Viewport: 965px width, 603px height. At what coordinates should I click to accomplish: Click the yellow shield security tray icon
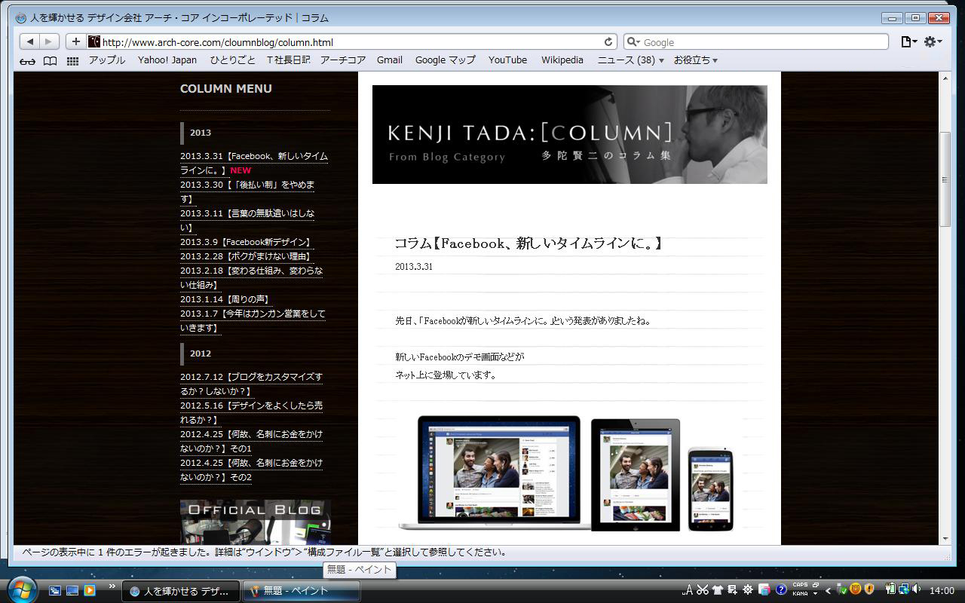point(869,589)
